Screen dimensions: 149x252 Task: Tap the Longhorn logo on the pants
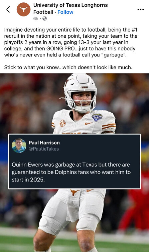(74, 192)
